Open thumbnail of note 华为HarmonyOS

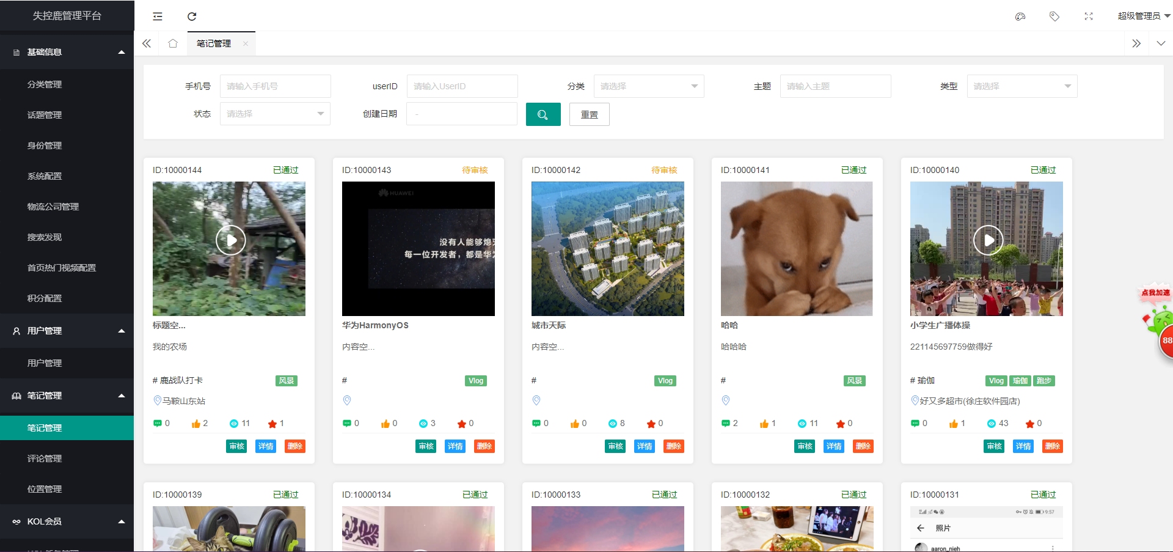point(418,249)
